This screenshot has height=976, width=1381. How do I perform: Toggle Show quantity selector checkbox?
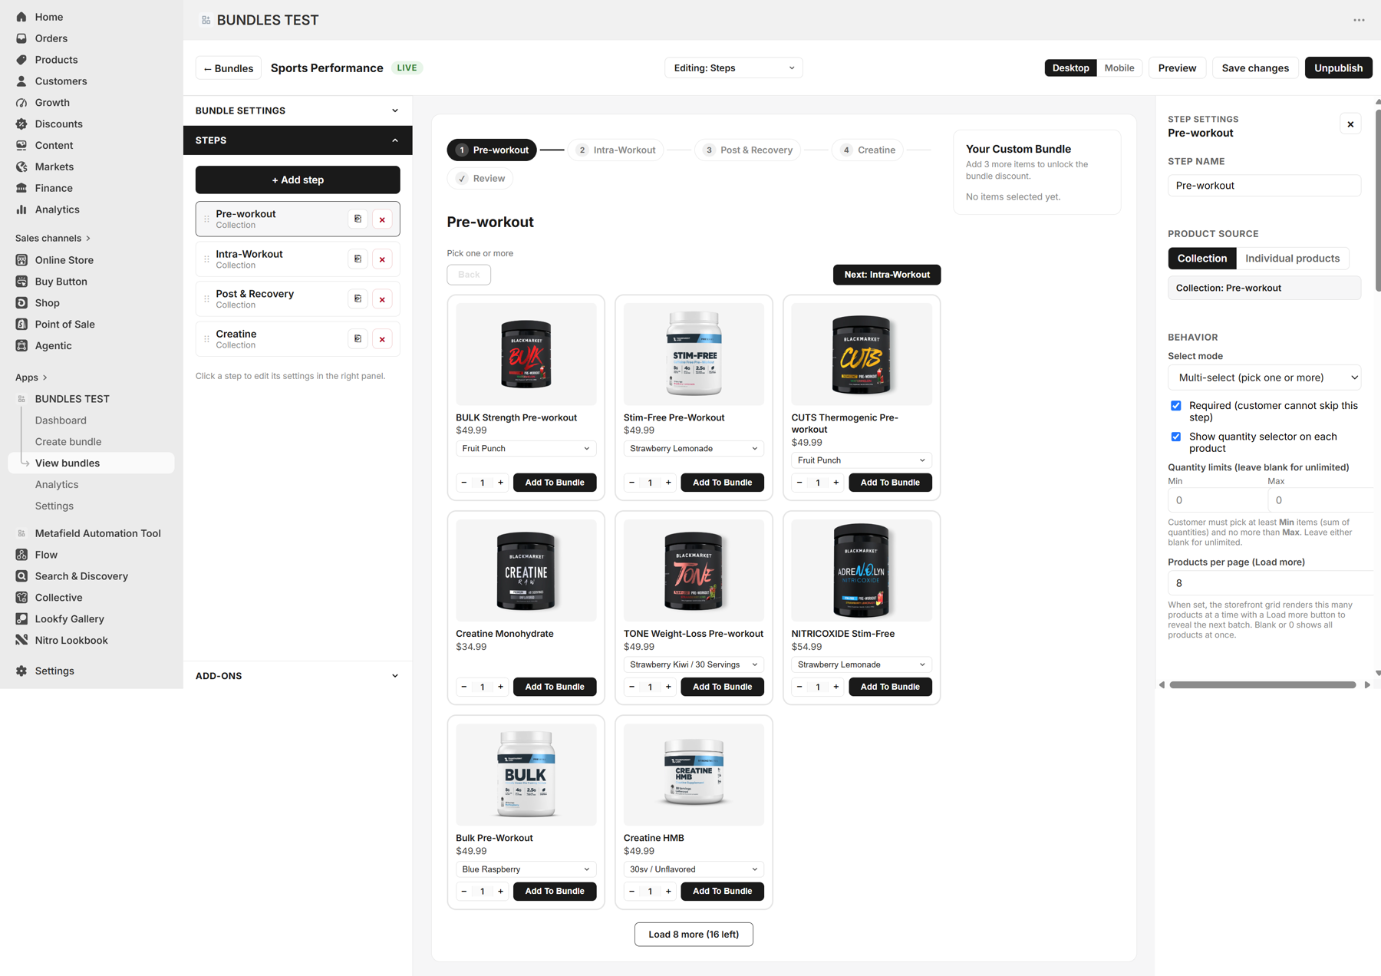coord(1175,437)
